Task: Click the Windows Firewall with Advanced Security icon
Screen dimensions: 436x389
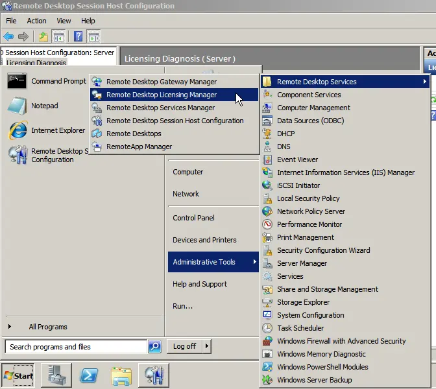Action: [267, 341]
